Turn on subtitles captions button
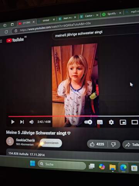 (100, 122)
